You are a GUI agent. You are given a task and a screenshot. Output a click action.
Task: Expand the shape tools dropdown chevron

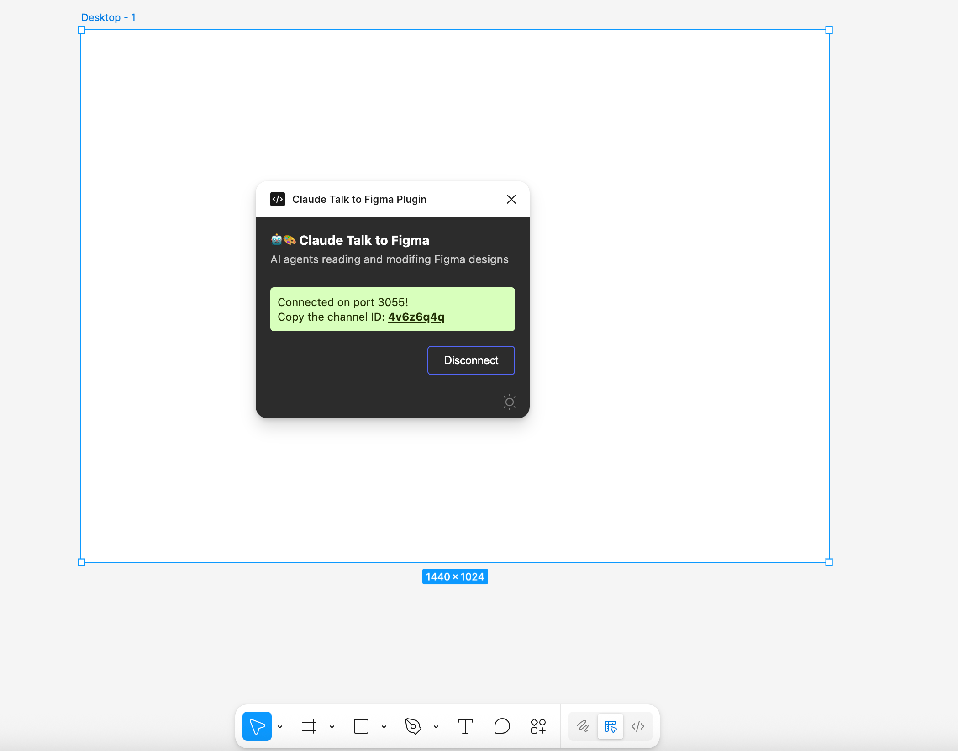click(x=384, y=726)
